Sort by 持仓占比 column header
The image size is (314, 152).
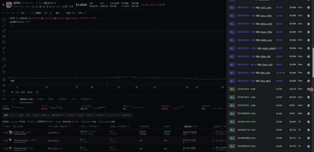pyautogui.click(x=188, y=126)
